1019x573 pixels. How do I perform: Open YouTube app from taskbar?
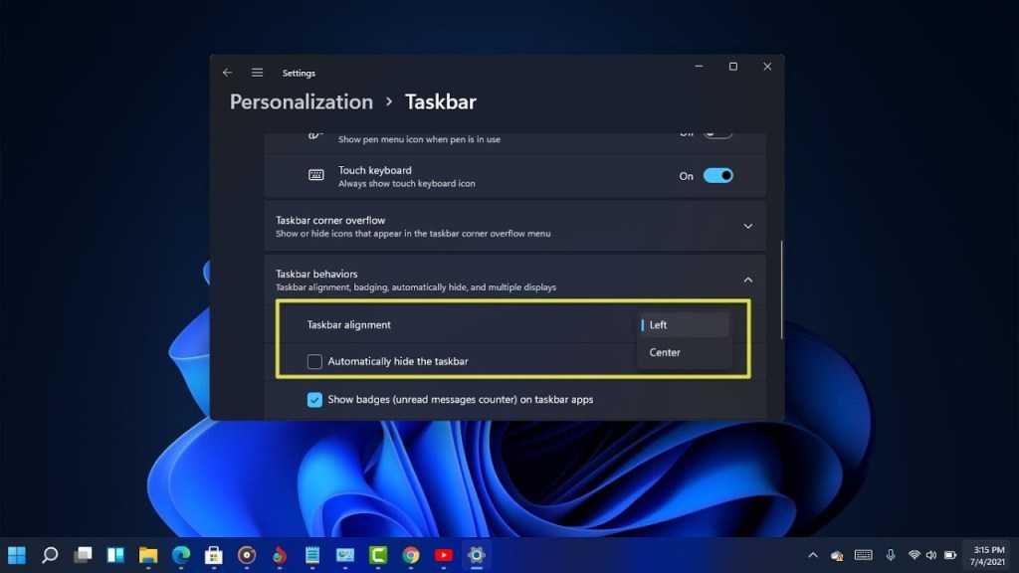pos(444,555)
